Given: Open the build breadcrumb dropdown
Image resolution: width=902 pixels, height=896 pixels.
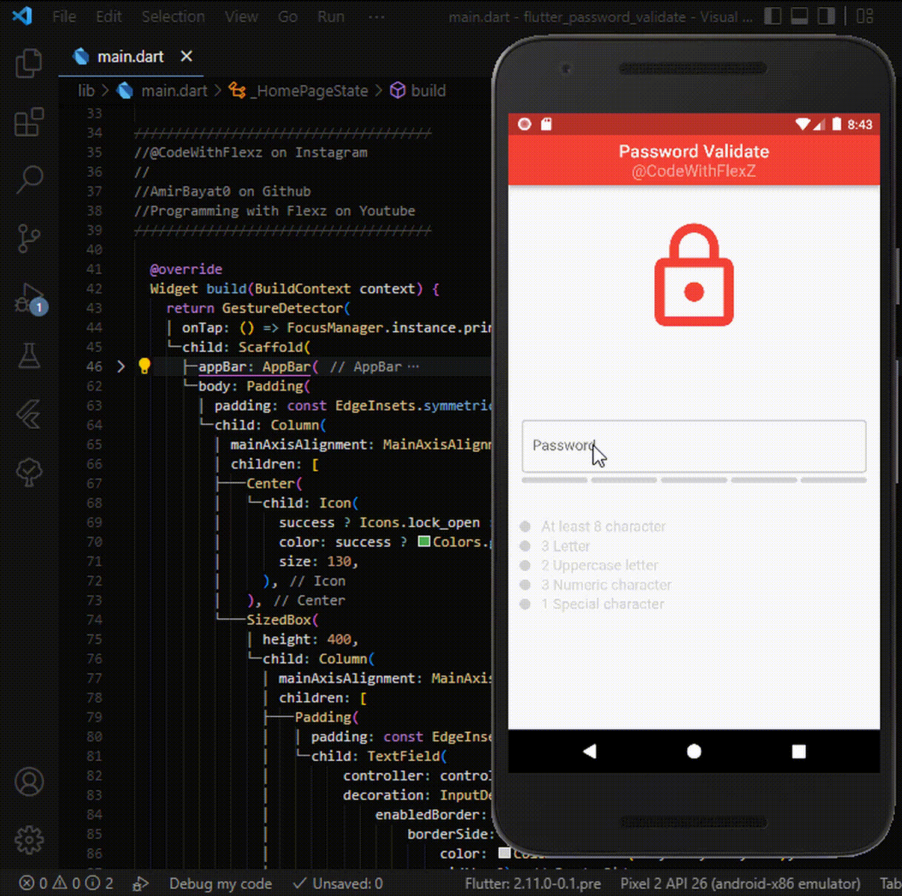Looking at the screenshot, I should tap(428, 91).
